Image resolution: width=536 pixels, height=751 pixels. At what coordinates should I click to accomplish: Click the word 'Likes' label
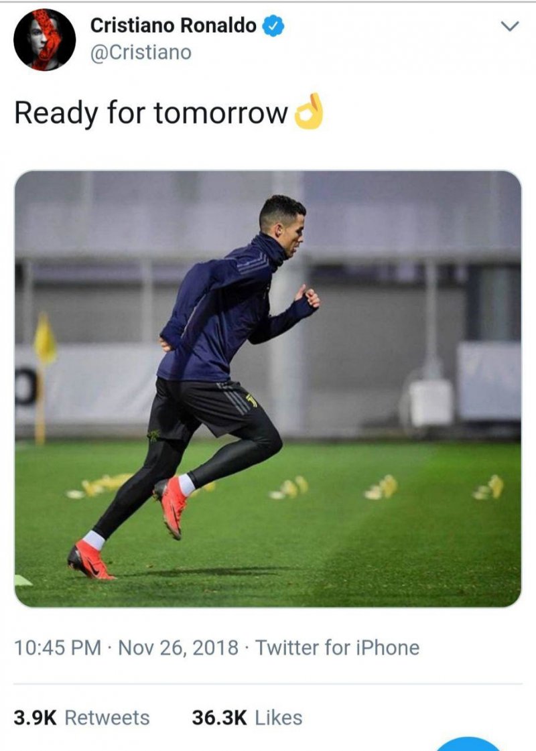pos(279,718)
